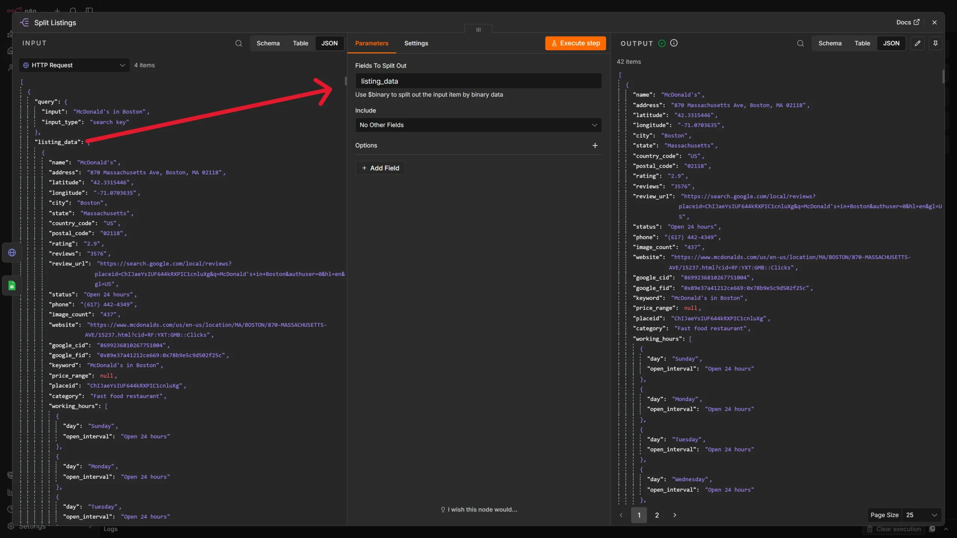957x538 pixels.
Task: Click the panel drag handle at top center
Action: (x=478, y=30)
